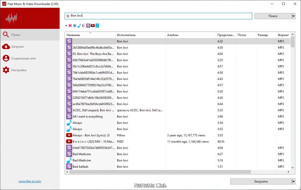Toggle the pink crescent play source icon
The height and width of the screenshot is (190, 301).
[83, 26]
